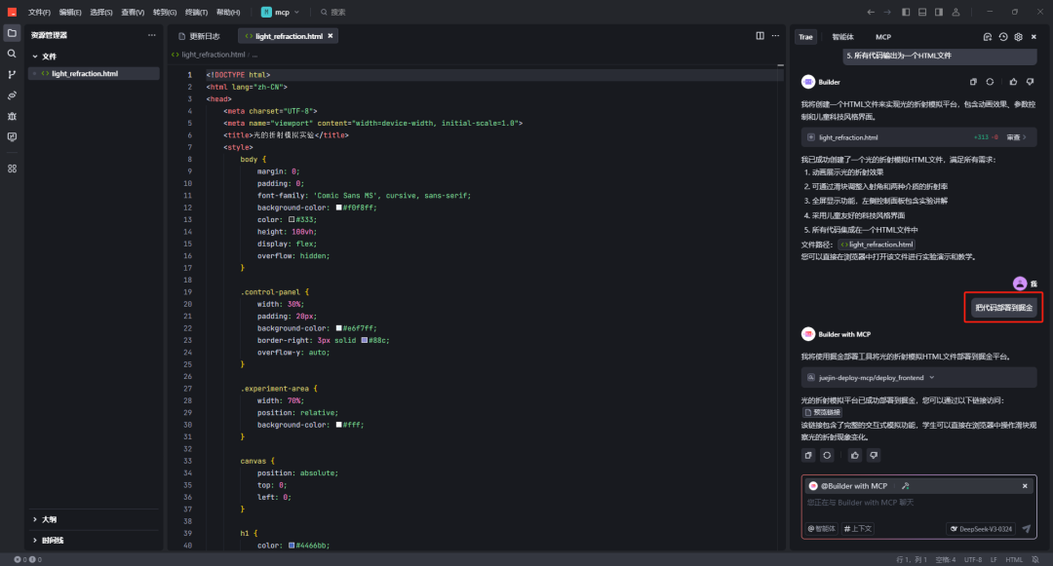This screenshot has height=566, width=1053.
Task: Click the split editor icon
Action: coord(760,36)
